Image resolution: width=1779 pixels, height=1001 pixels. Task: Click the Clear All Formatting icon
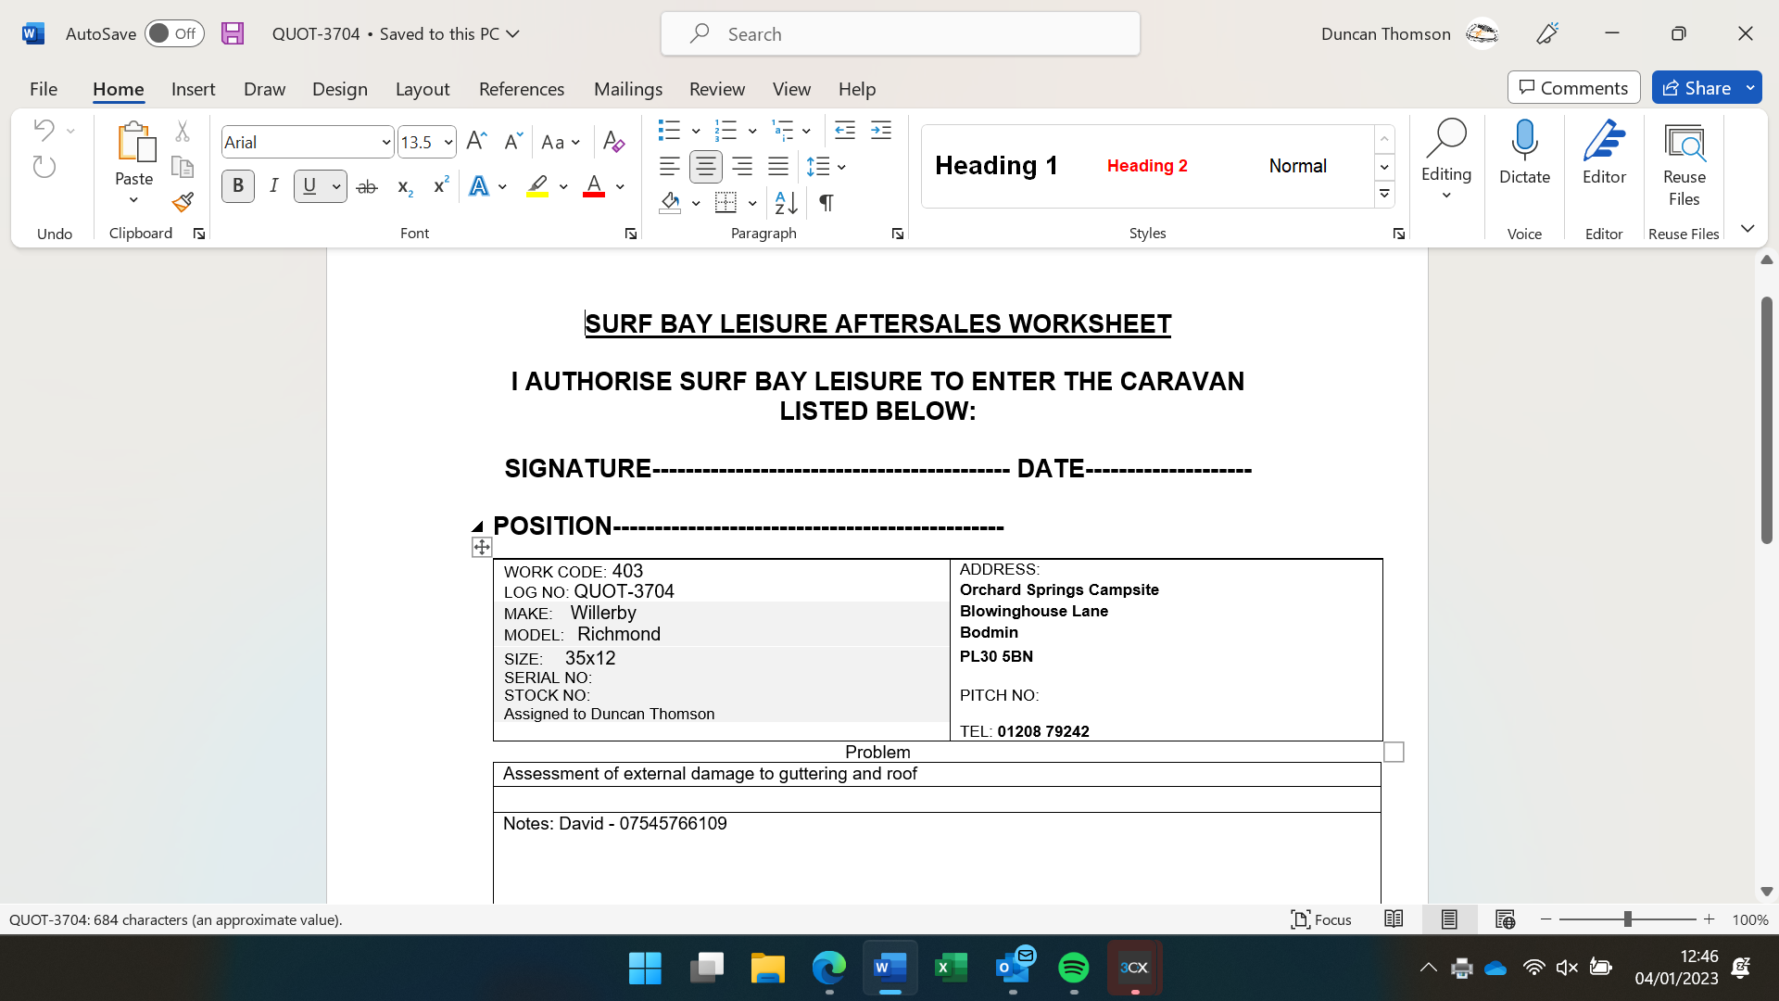tap(612, 142)
